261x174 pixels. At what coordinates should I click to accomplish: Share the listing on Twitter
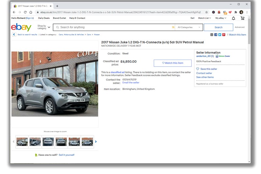coord(220,35)
